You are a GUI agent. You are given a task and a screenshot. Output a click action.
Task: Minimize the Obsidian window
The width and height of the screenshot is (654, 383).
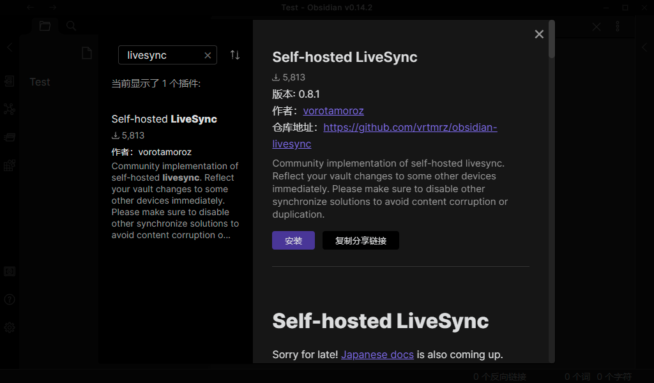tap(606, 8)
